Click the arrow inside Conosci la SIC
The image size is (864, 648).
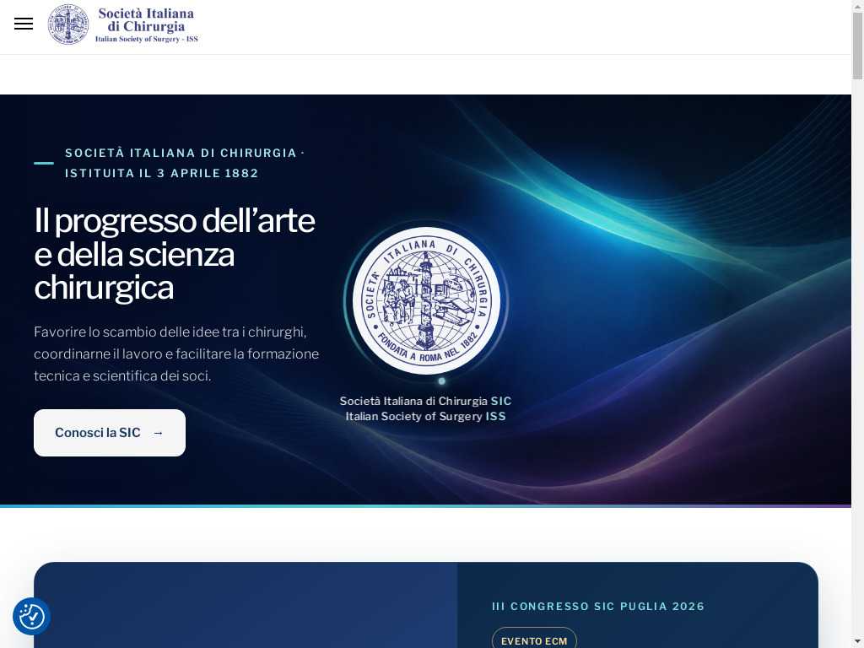[158, 433]
